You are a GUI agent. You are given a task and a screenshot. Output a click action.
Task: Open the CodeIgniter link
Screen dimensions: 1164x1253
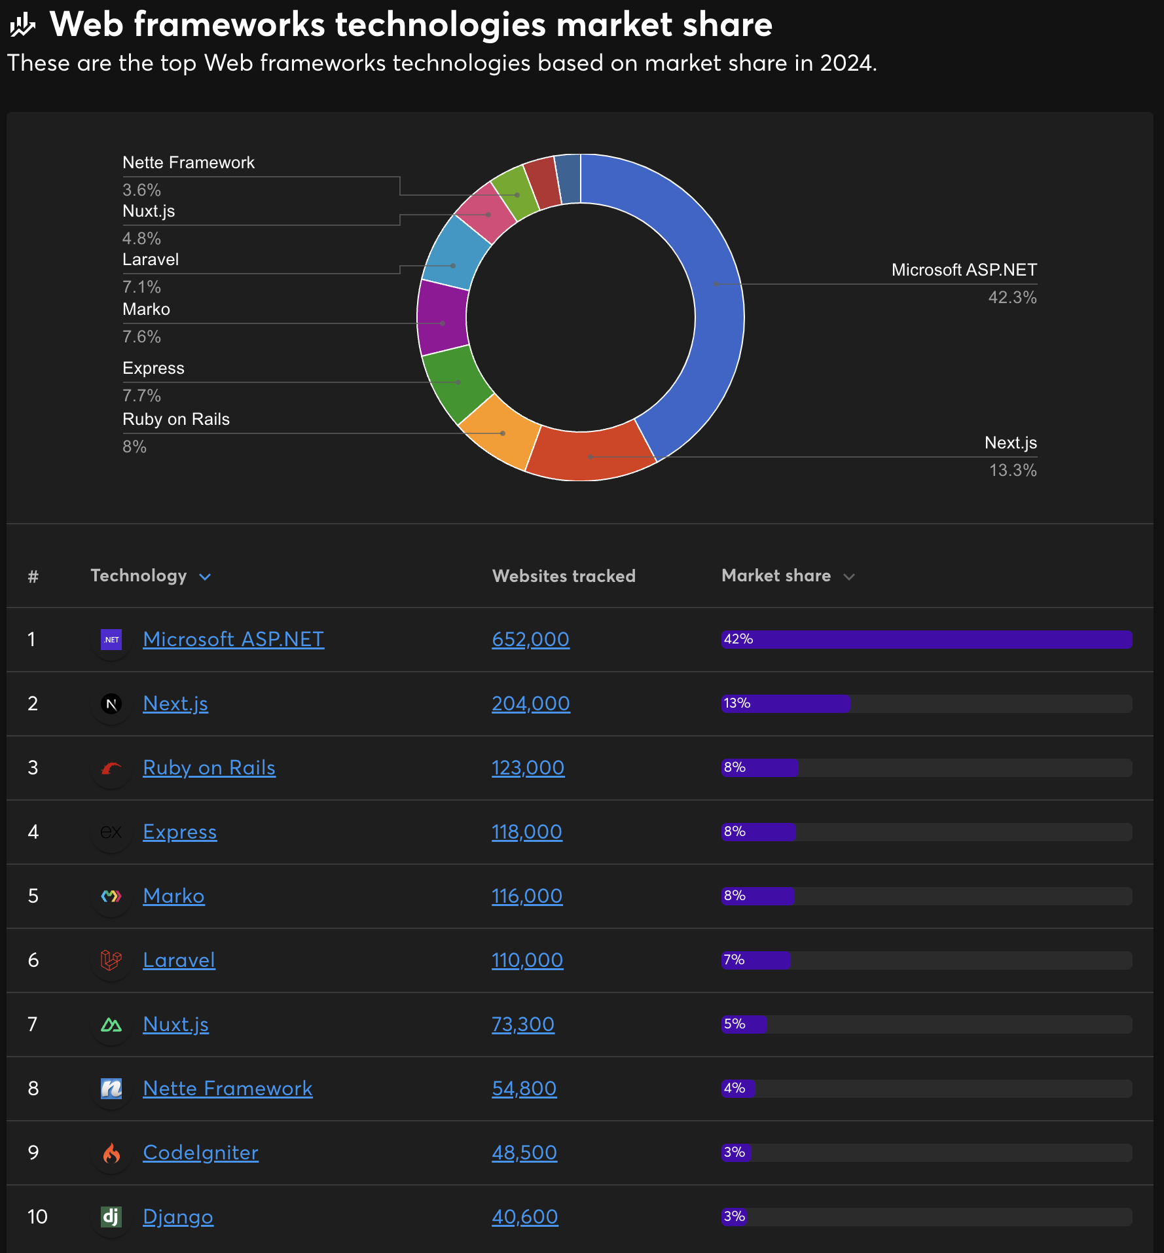(201, 1153)
